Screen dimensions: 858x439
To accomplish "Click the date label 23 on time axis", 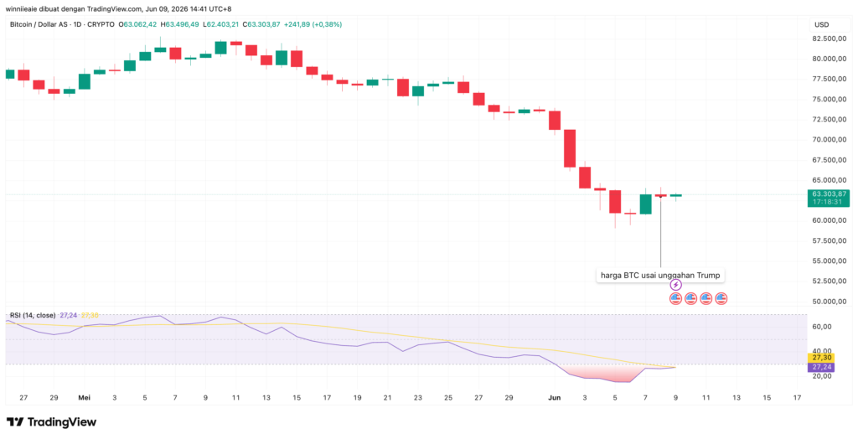I will [418, 398].
